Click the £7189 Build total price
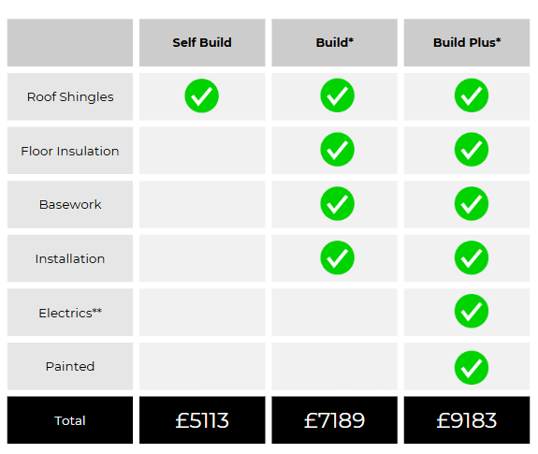Image resolution: width=538 pixels, height=454 pixels. coord(335,420)
